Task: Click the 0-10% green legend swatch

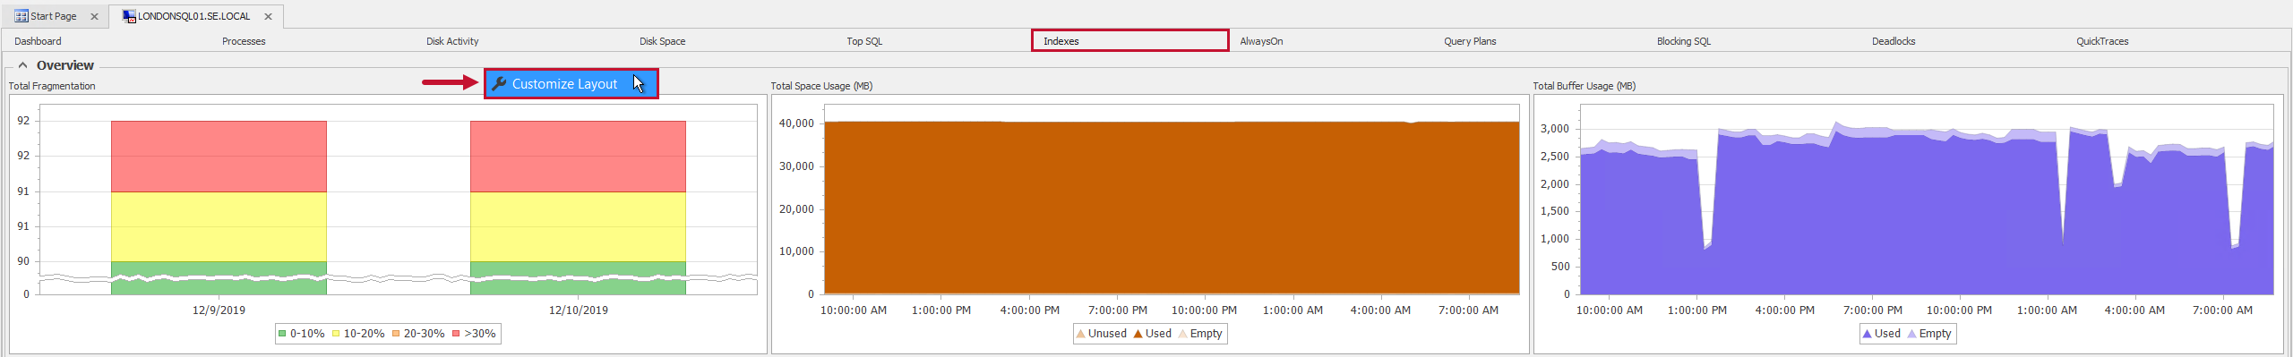Action: click(282, 334)
